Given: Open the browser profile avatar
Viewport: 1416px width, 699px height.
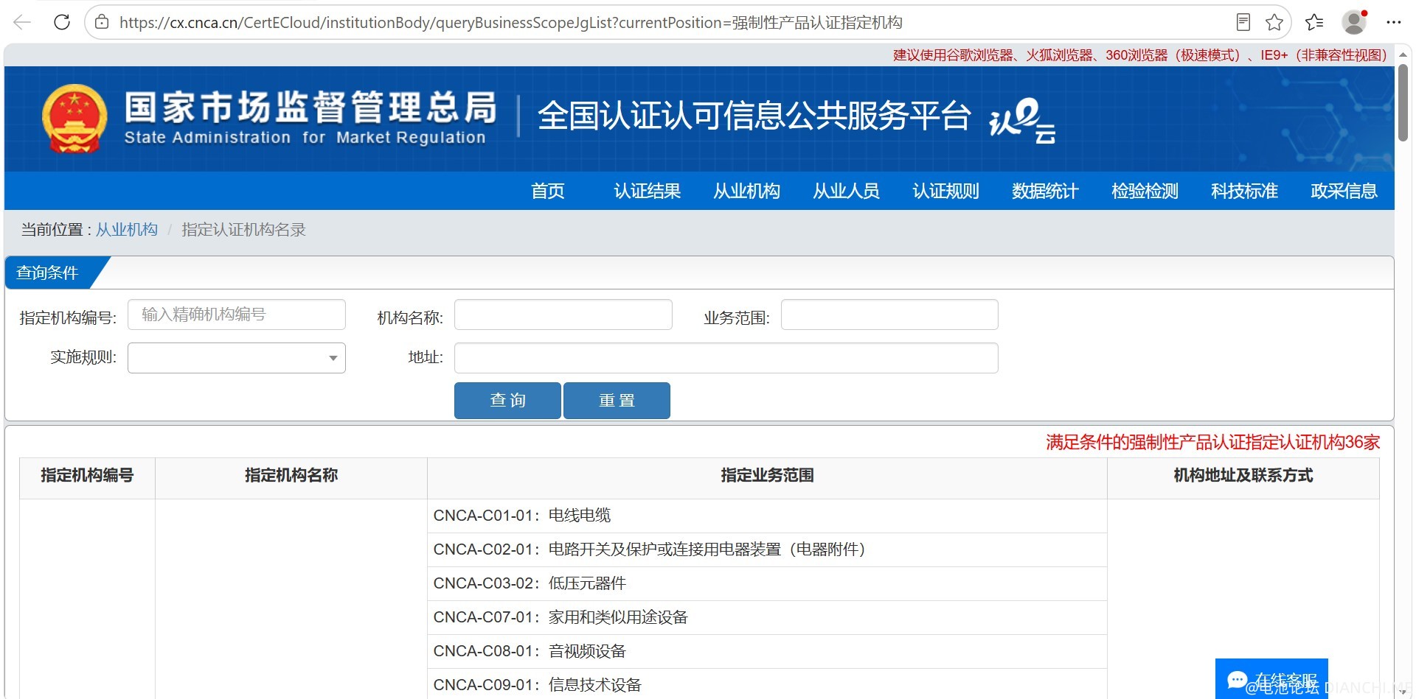Looking at the screenshot, I should [x=1354, y=22].
